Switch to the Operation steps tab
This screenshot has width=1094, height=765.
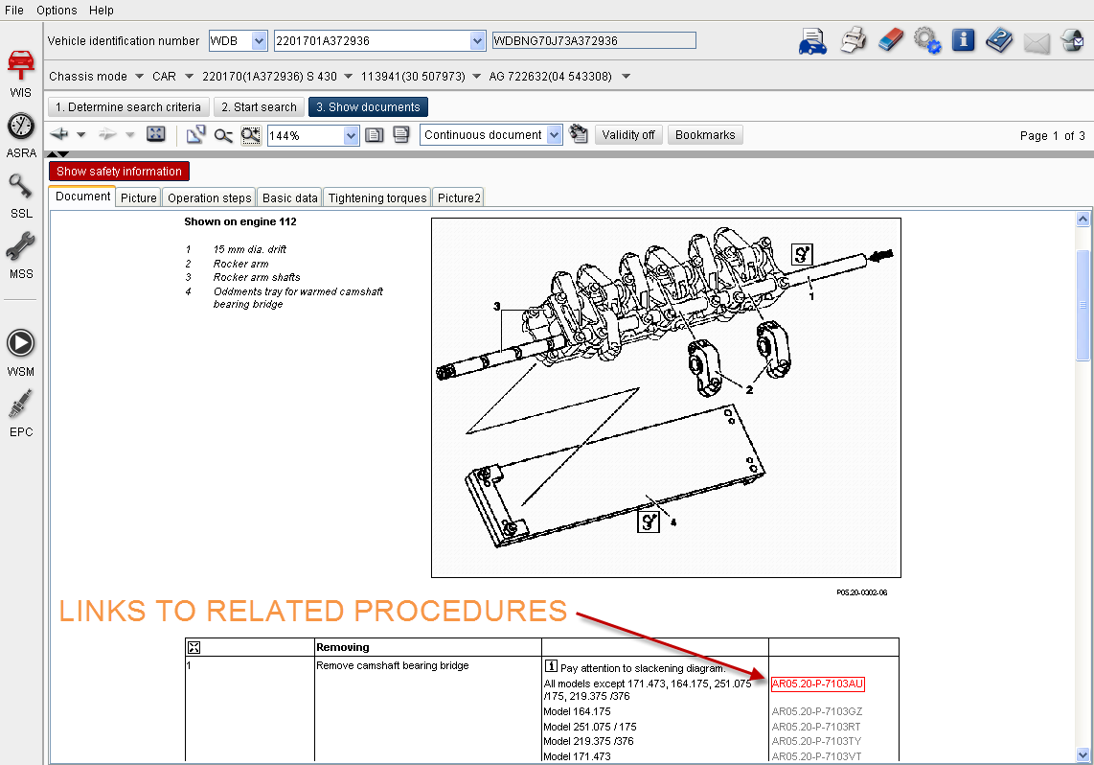point(209,198)
